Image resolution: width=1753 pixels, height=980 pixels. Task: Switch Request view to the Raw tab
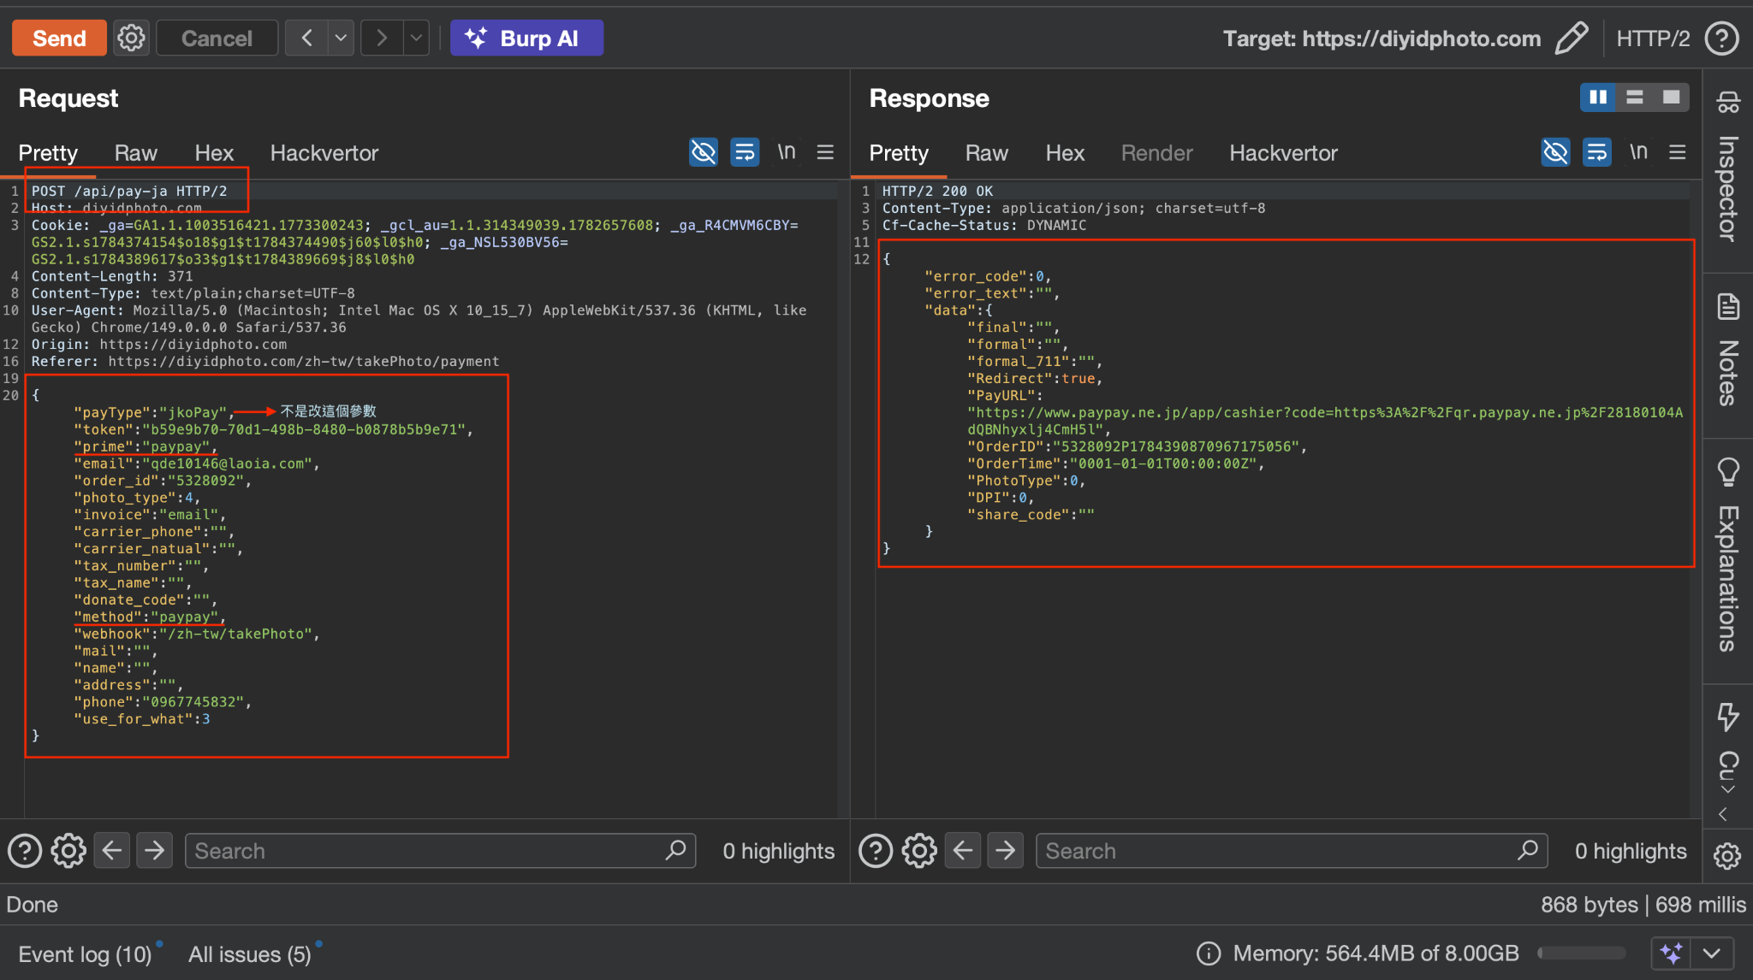click(x=136, y=153)
